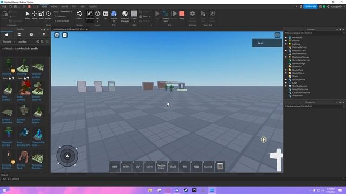The width and height of the screenshot is (346, 194).
Task: Select the Dead Zombie model thumbnail
Action: pos(24,87)
